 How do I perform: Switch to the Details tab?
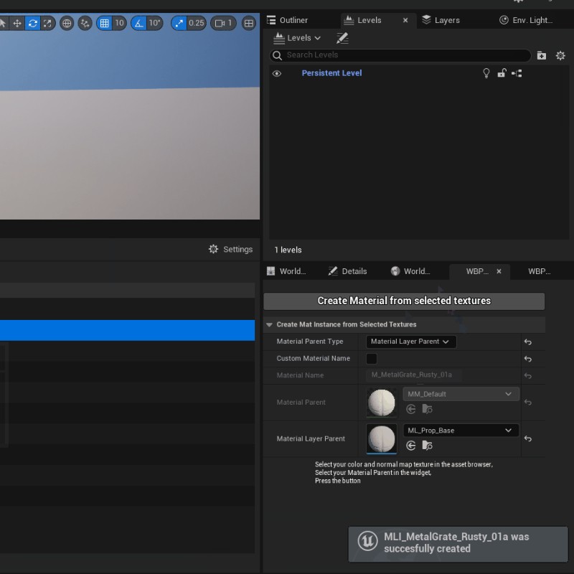point(348,271)
